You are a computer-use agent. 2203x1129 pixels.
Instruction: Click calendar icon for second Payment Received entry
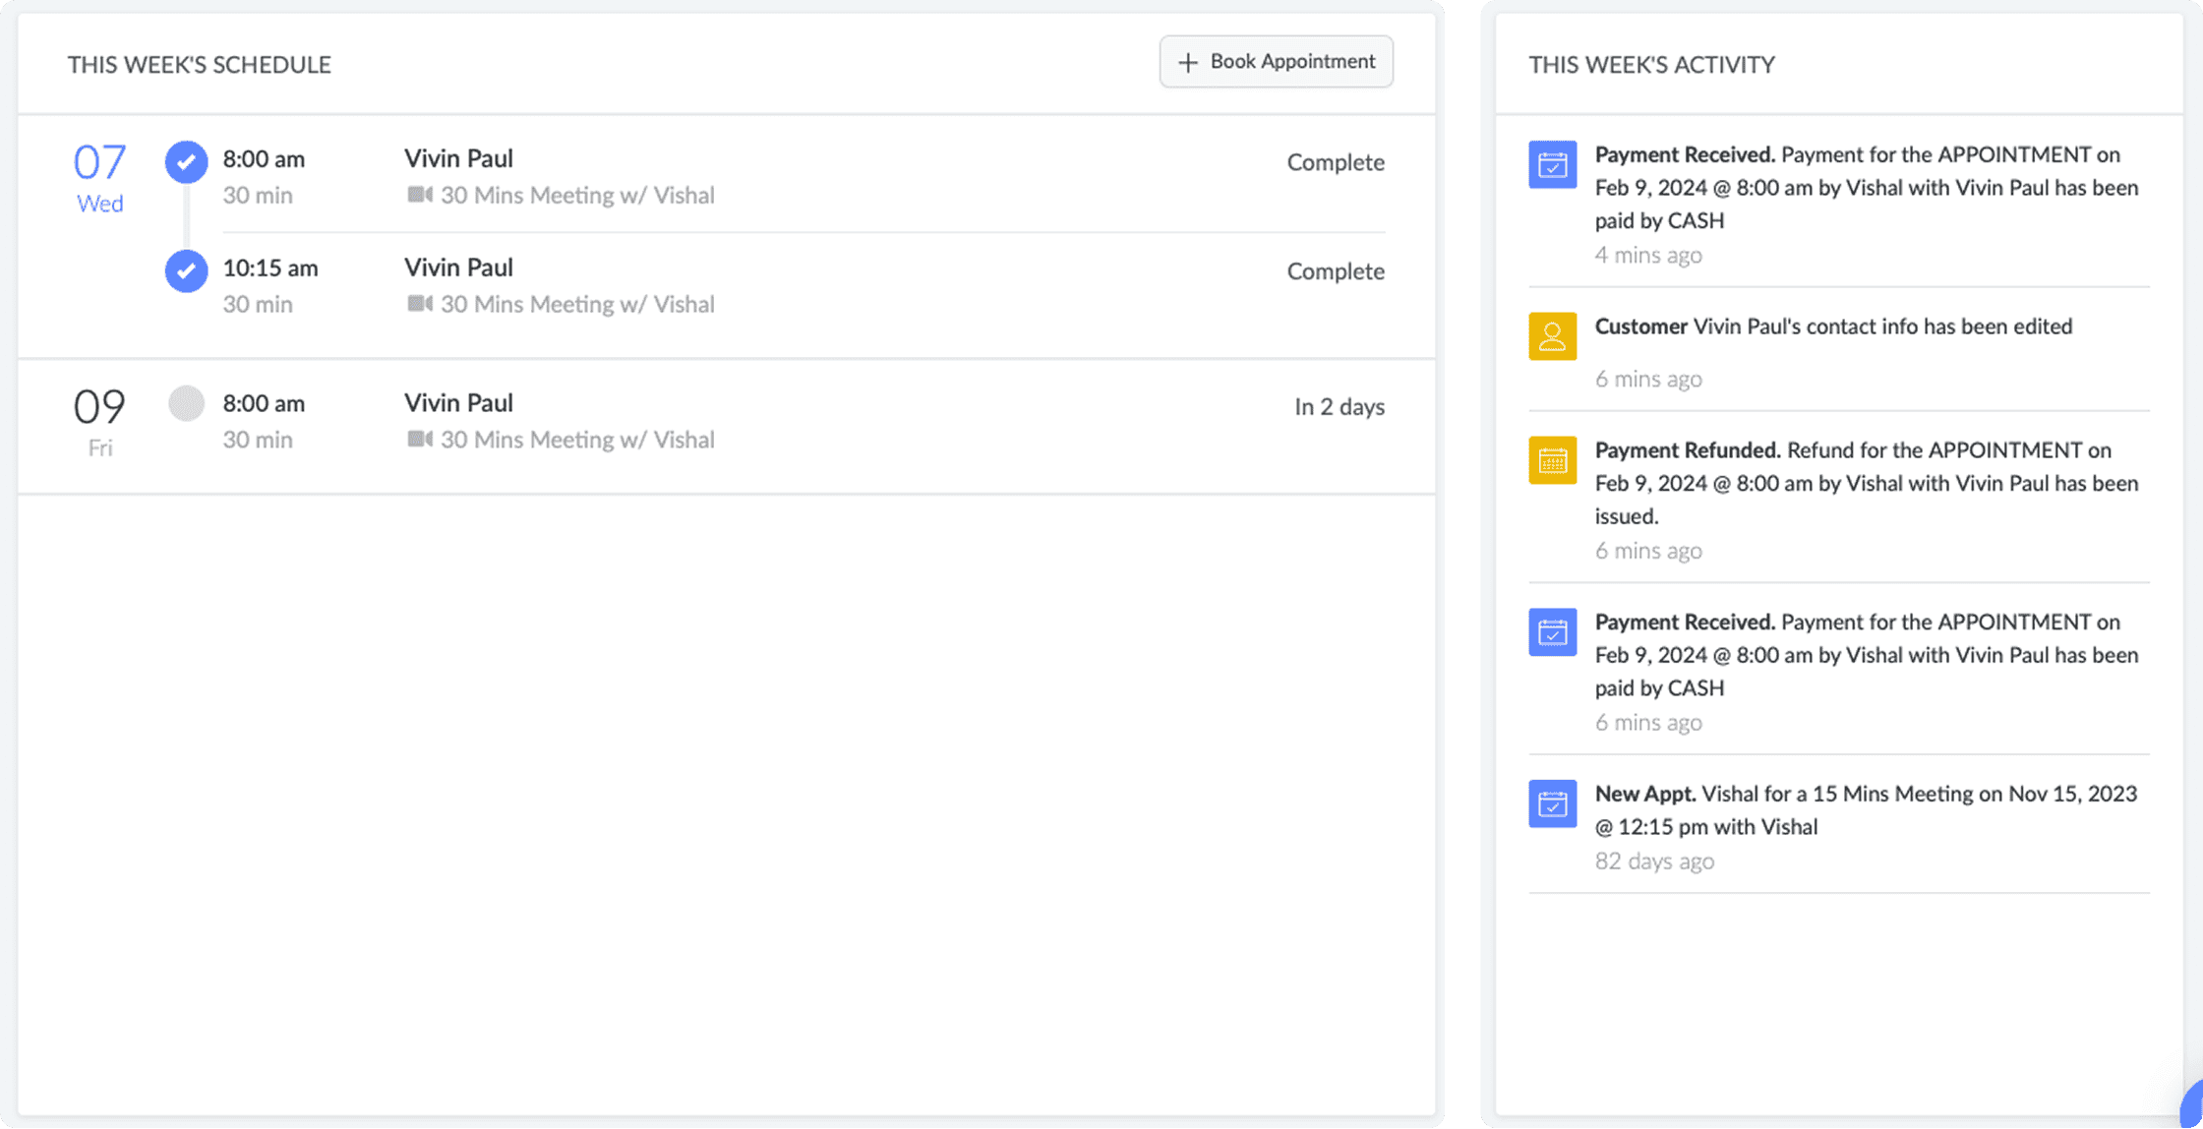tap(1552, 631)
